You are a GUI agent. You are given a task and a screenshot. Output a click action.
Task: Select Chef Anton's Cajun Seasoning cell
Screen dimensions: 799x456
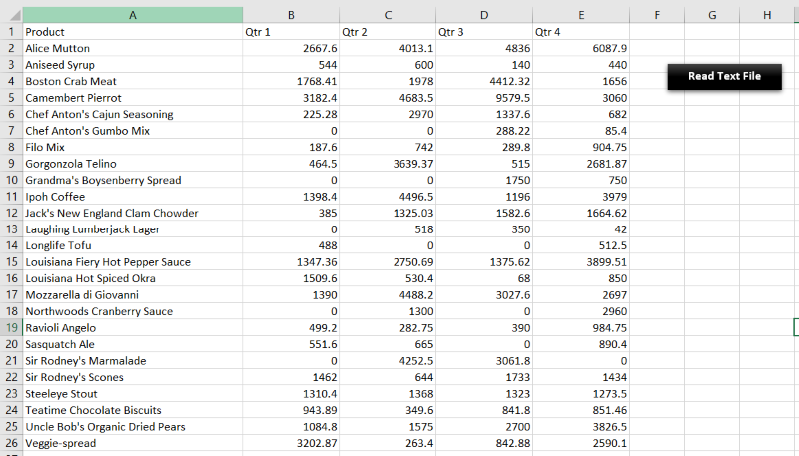(x=133, y=114)
